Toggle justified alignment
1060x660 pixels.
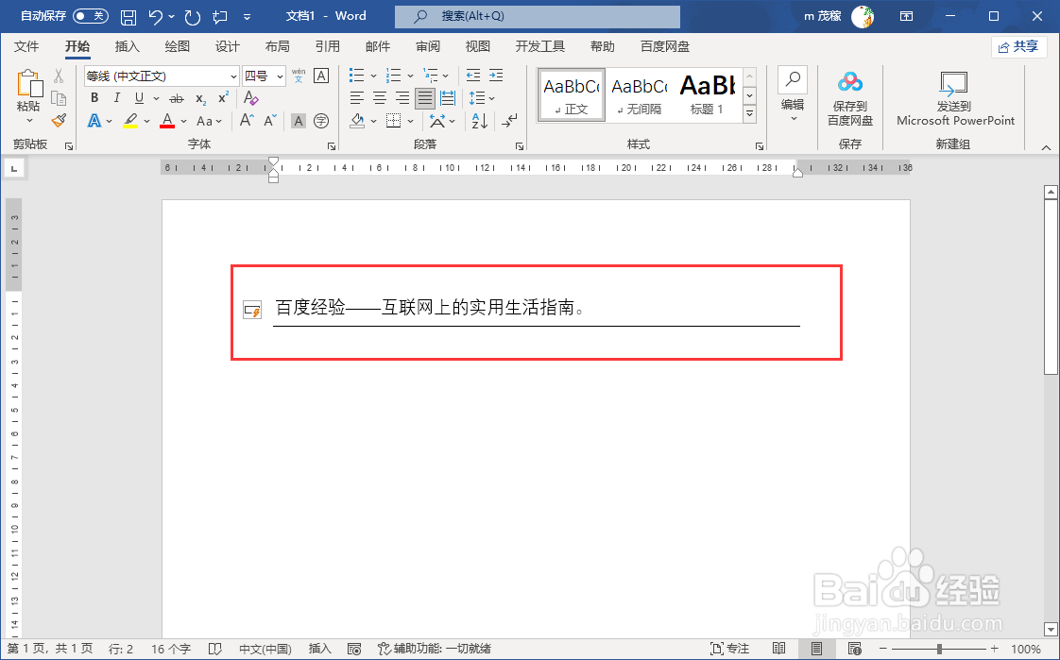tap(424, 98)
